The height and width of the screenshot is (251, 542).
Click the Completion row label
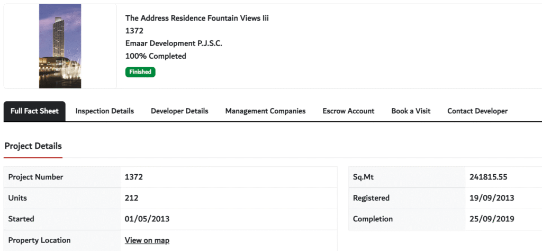click(373, 219)
